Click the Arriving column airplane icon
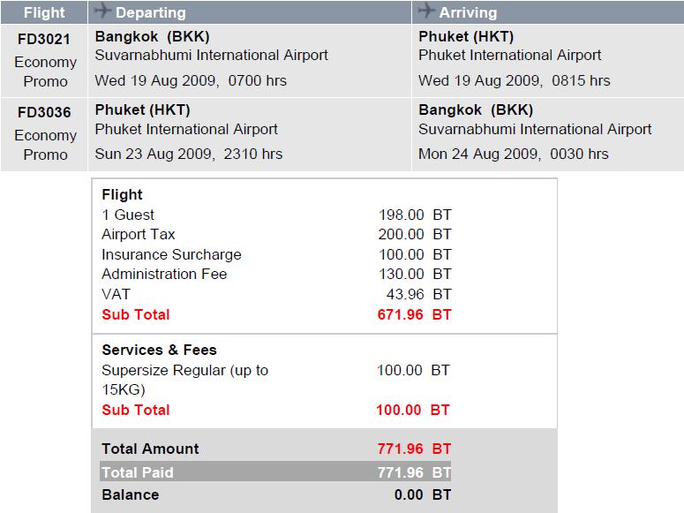The width and height of the screenshot is (684, 513). click(x=426, y=11)
